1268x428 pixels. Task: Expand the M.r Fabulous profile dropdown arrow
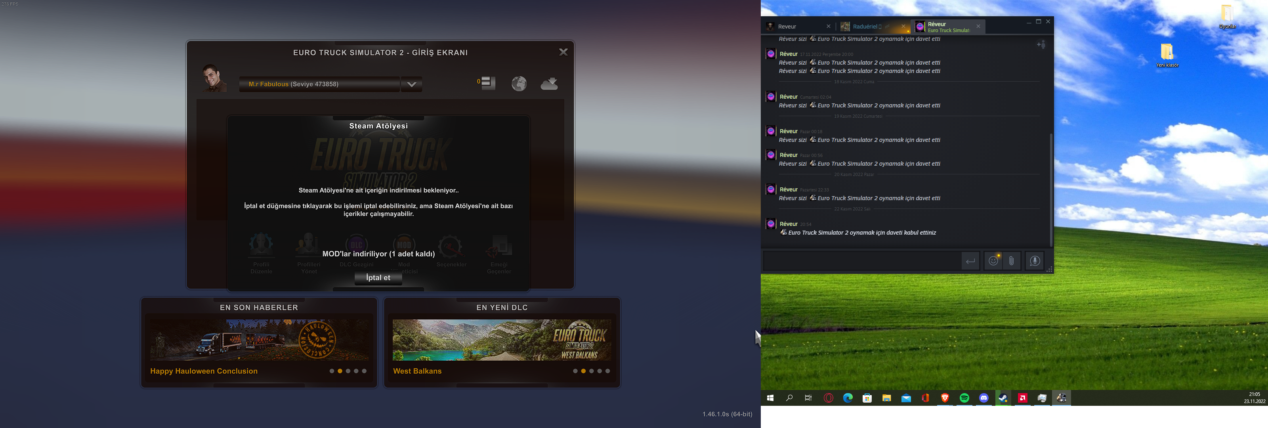(x=412, y=84)
